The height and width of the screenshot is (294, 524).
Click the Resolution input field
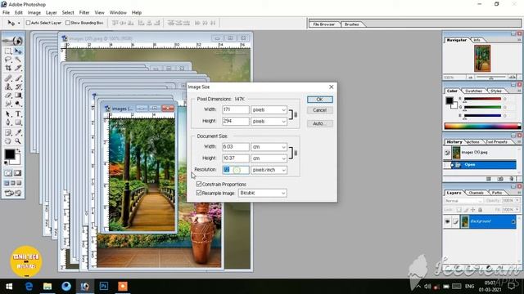(236, 170)
